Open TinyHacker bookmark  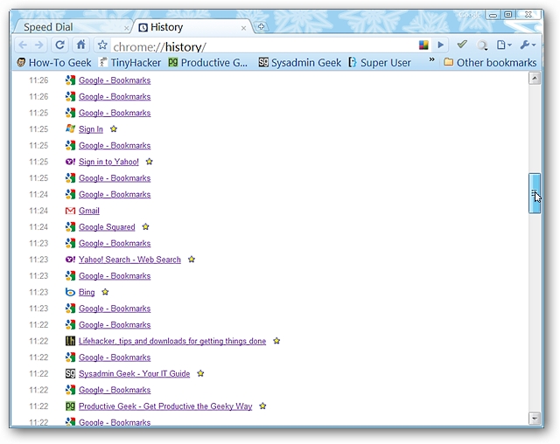(130, 63)
